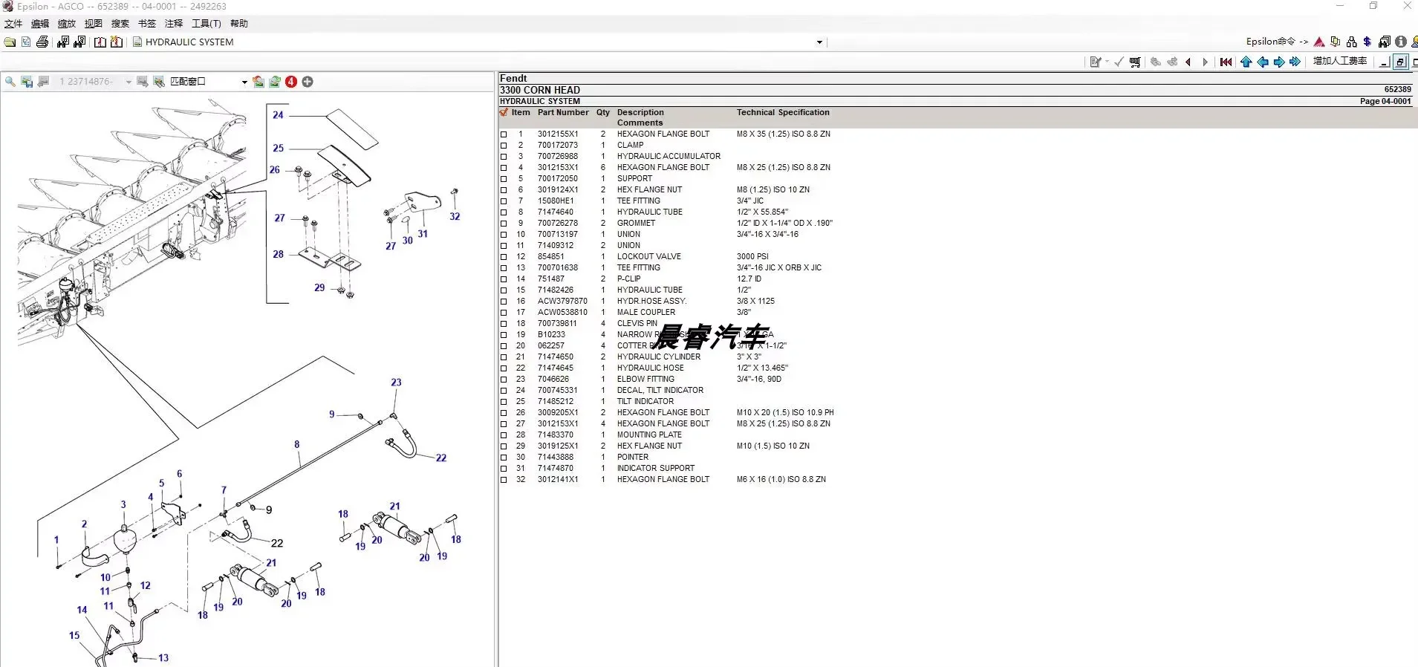Check item 16 HYDR.HOSE ASSY. box
The image size is (1418, 667).
pyautogui.click(x=504, y=302)
